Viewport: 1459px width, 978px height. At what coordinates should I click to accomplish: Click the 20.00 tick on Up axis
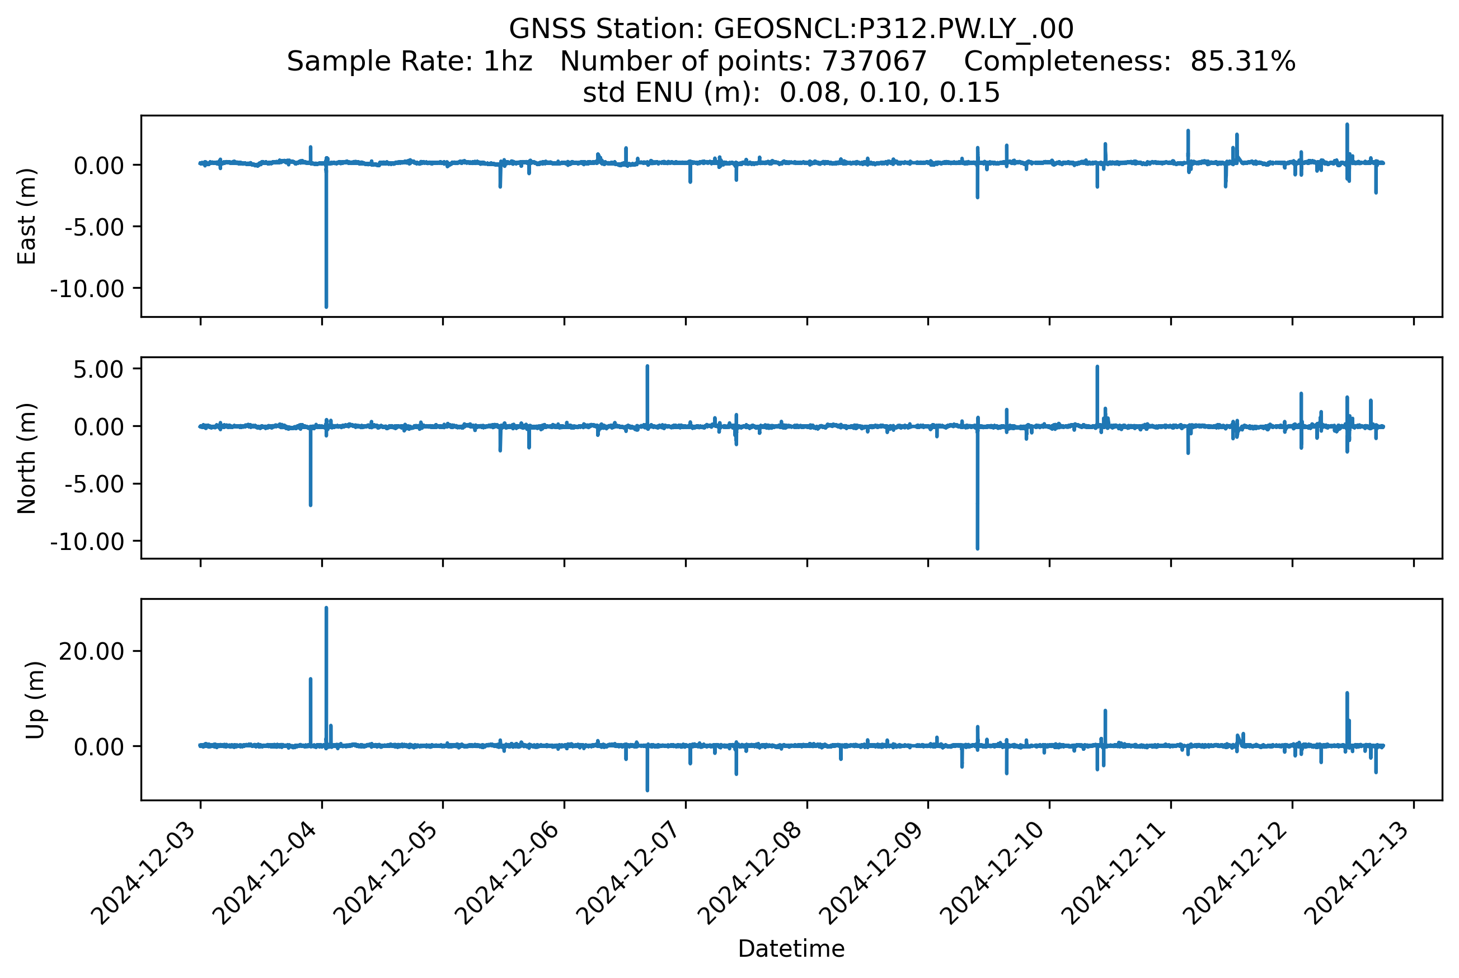point(92,651)
